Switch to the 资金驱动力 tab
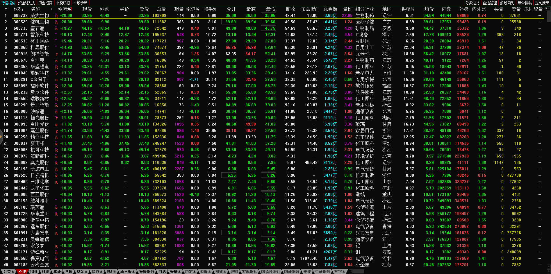 (27, 3)
